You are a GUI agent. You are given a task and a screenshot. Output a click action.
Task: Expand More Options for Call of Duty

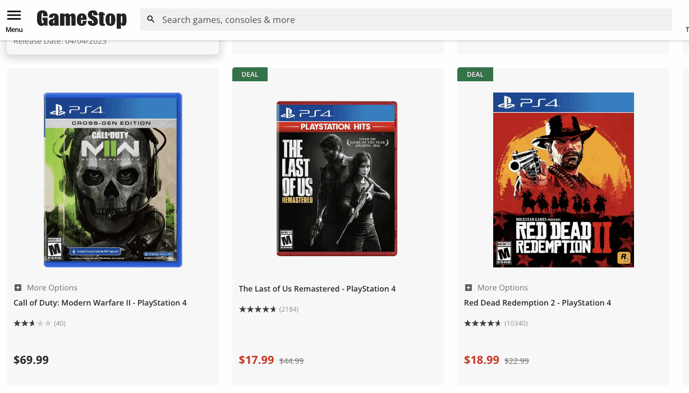[x=52, y=288]
